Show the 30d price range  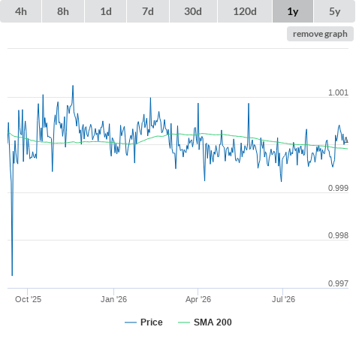pyautogui.click(x=193, y=11)
